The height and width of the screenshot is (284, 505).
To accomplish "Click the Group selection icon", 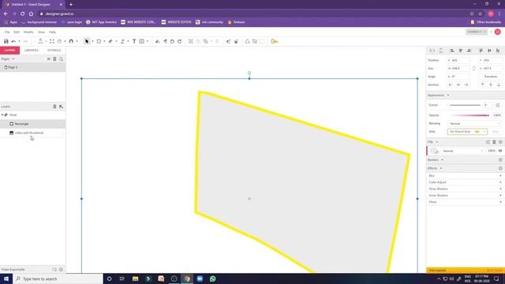I will (x=191, y=41).
